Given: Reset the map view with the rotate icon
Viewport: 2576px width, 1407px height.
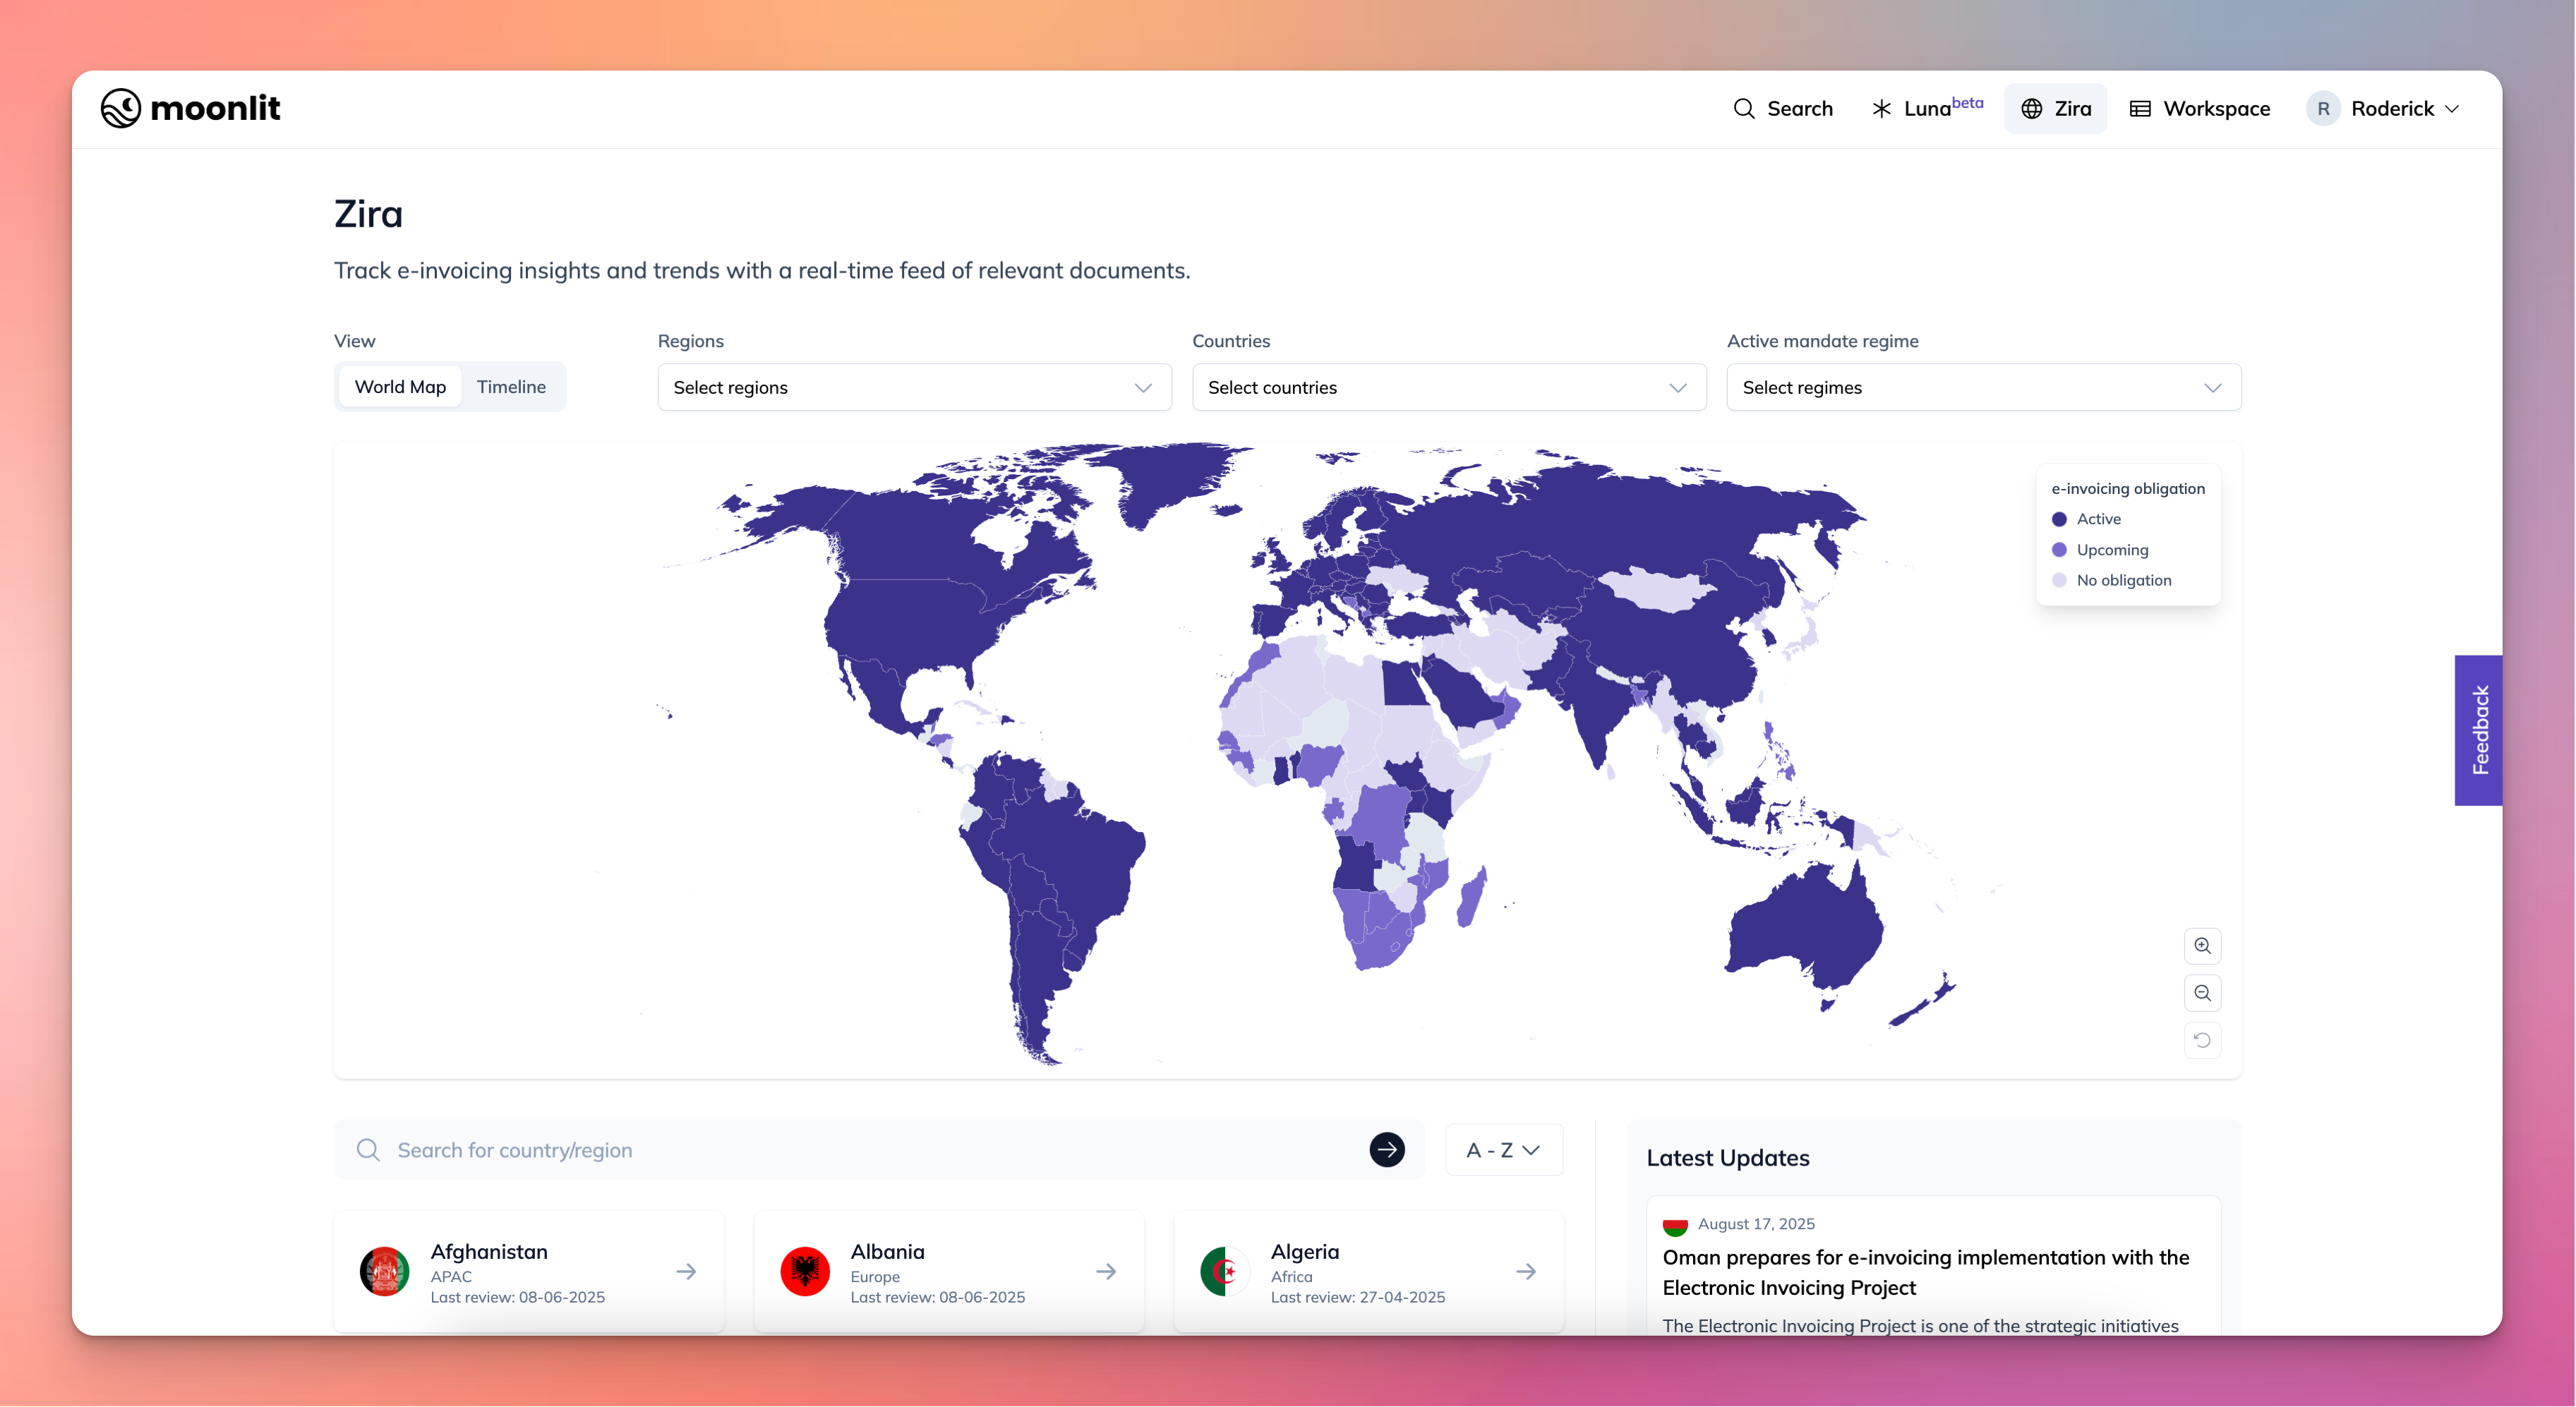Looking at the screenshot, I should 2202,1040.
